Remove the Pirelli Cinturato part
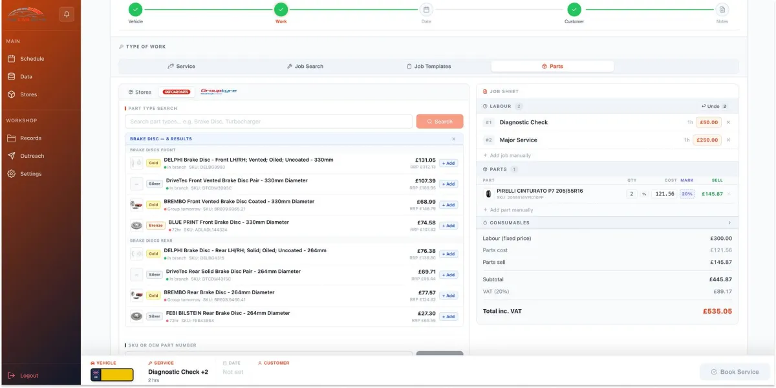The height and width of the screenshot is (388, 776). point(729,193)
